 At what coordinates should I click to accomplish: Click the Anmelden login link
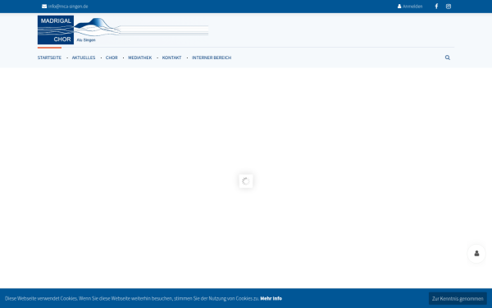410,7
